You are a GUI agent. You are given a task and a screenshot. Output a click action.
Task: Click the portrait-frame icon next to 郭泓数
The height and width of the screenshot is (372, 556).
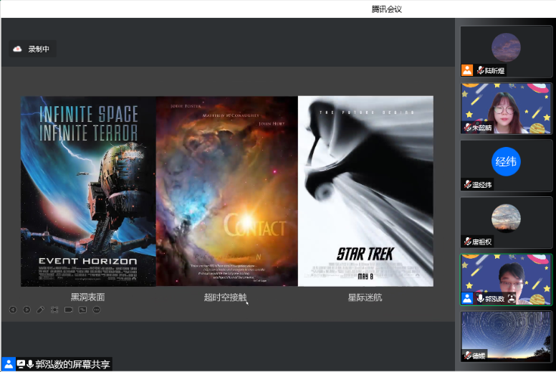pyautogui.click(x=512, y=298)
